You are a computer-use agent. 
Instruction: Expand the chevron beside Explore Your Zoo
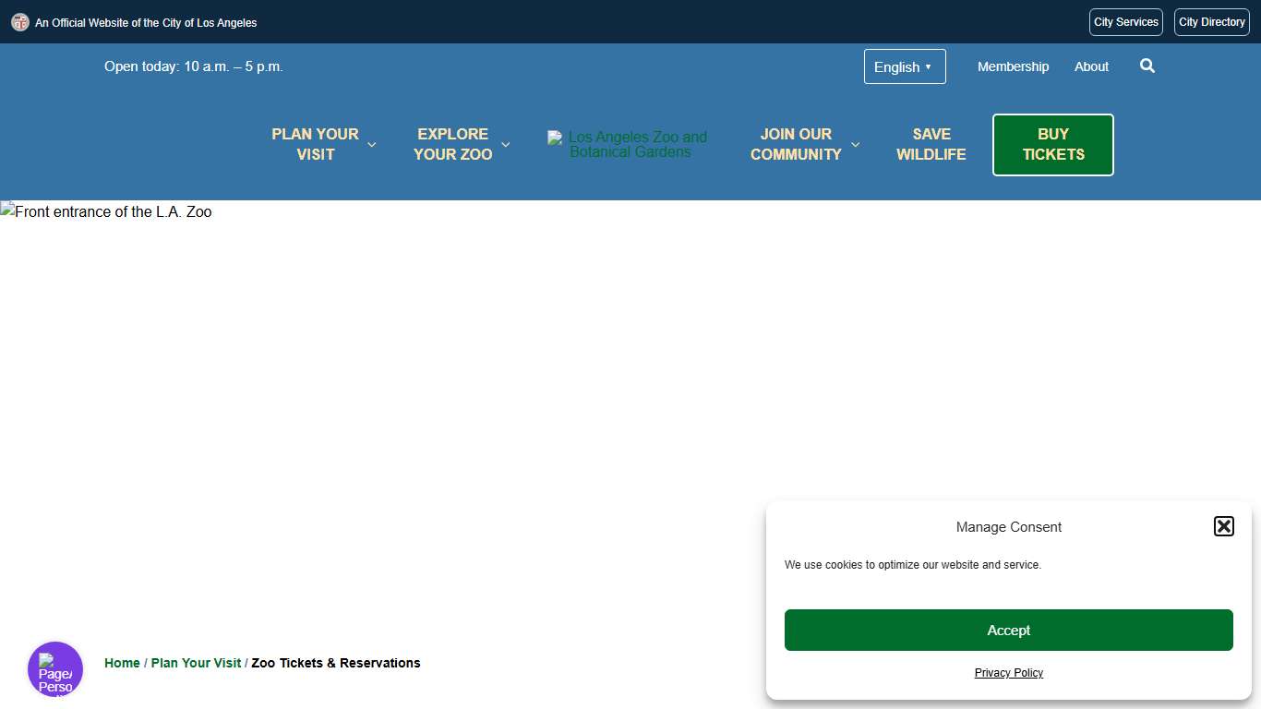tap(505, 145)
